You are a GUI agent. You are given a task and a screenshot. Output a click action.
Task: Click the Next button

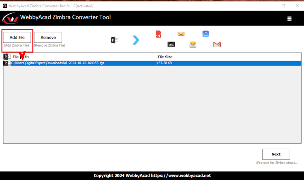pos(276,154)
